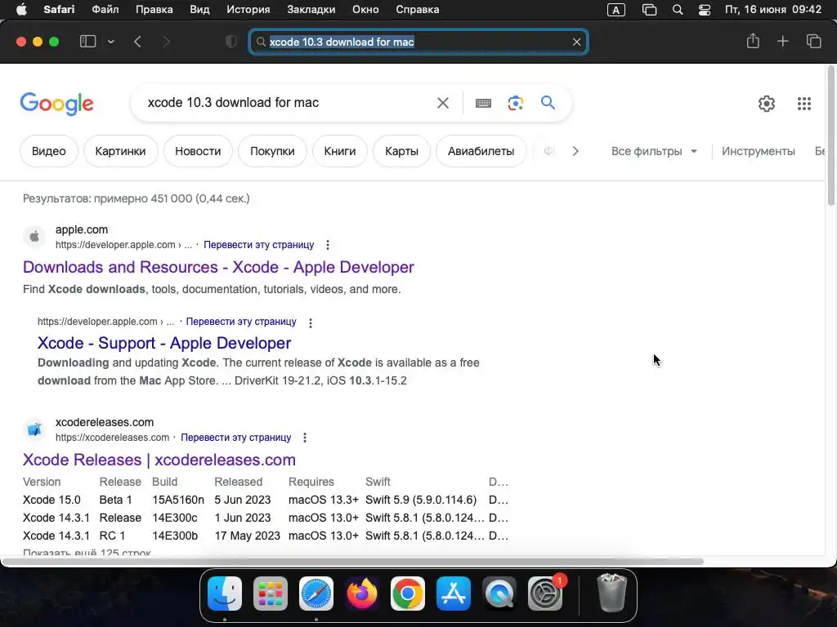837x627 pixels.
Task: Open Control Center in menu bar
Action: pyautogui.click(x=705, y=10)
